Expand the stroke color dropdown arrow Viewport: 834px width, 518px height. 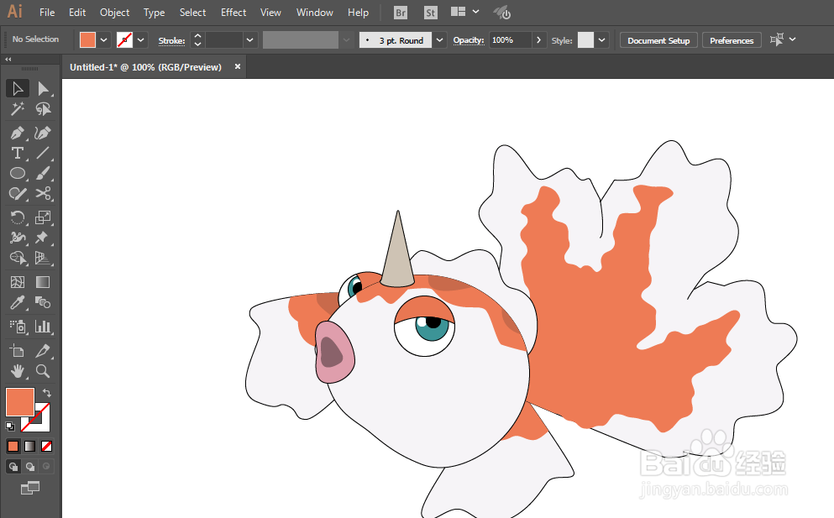pos(141,40)
